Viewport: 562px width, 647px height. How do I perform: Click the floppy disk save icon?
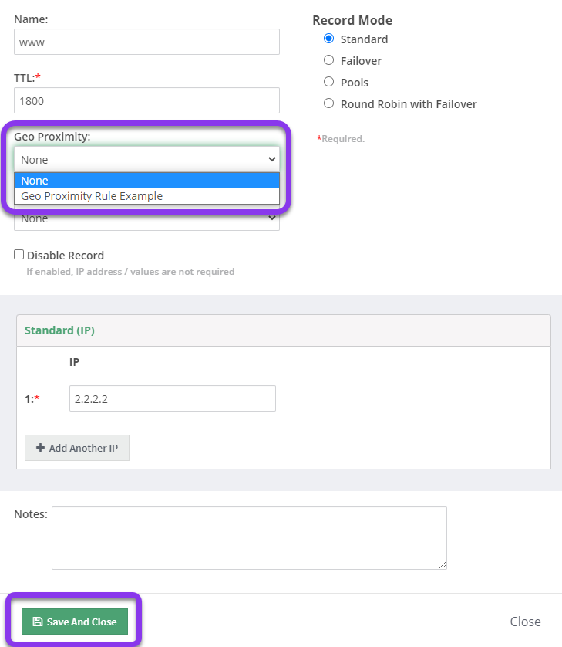pyautogui.click(x=38, y=622)
